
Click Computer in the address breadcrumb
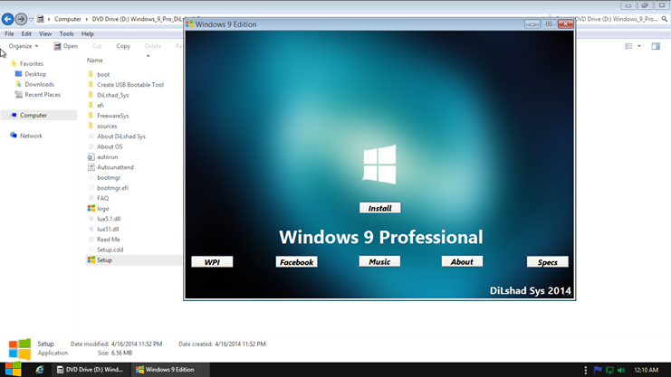(68, 19)
